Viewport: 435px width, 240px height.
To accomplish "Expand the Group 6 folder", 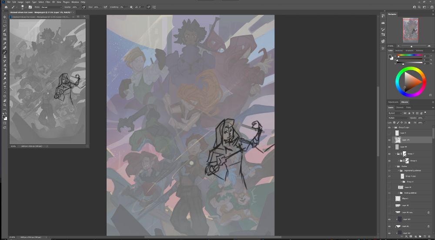I will tap(398, 161).
